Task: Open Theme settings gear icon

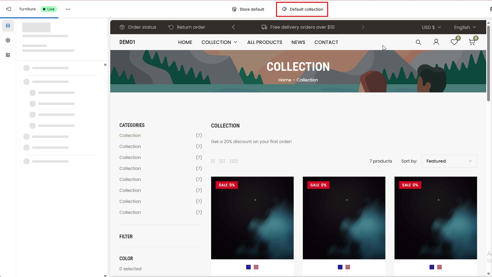Action: [8, 40]
